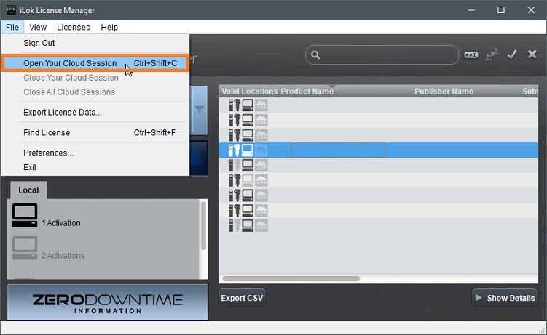Select the computer with 1 Activation
This screenshot has height=335, width=547.
tap(25, 216)
